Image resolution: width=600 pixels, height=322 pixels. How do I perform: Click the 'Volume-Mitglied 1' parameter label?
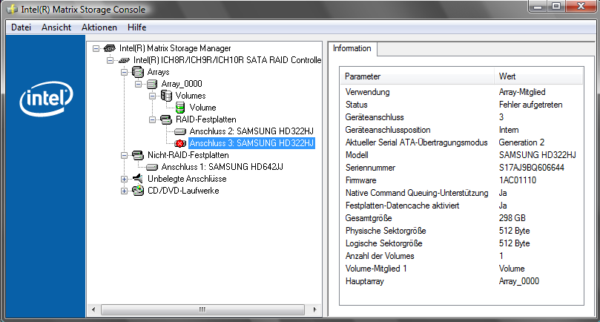(376, 269)
